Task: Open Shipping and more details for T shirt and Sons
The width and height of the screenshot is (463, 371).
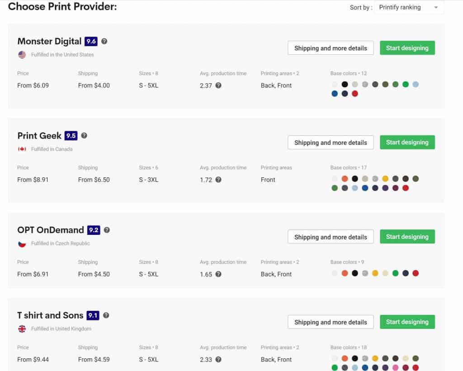Action: (331, 322)
